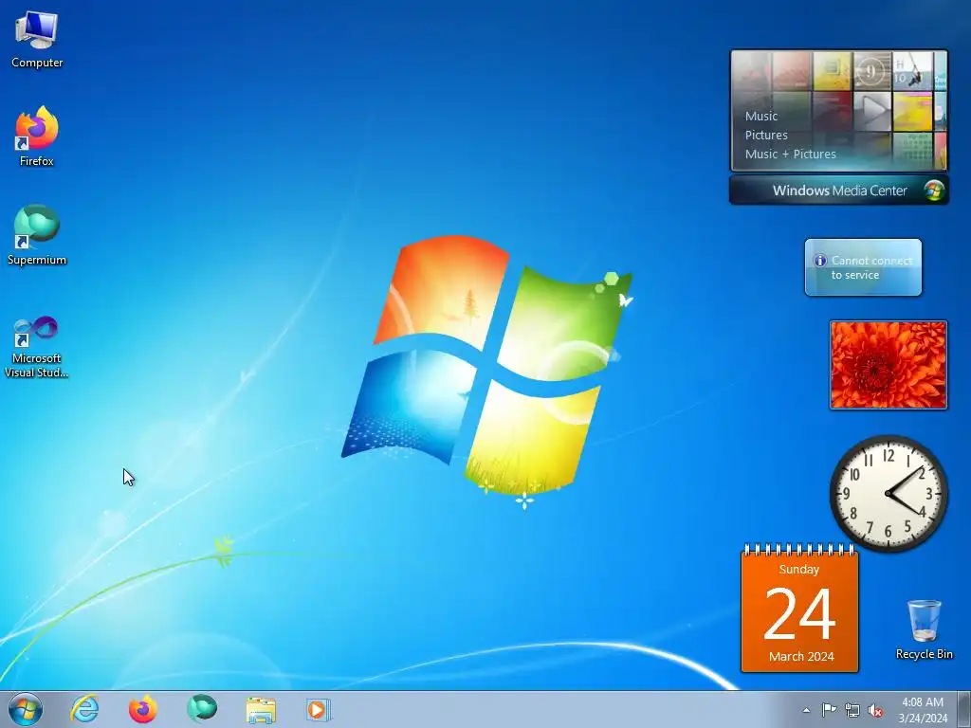Open Music + Pictures in the Media Center gadget
Image resolution: width=971 pixels, height=728 pixels.
[x=790, y=155]
